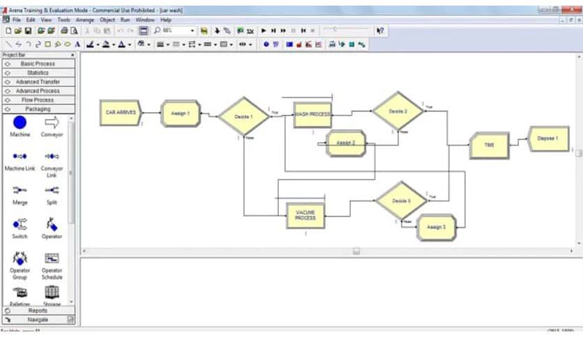The image size is (583, 337).
Task: Open the Help menu
Action: 166,19
